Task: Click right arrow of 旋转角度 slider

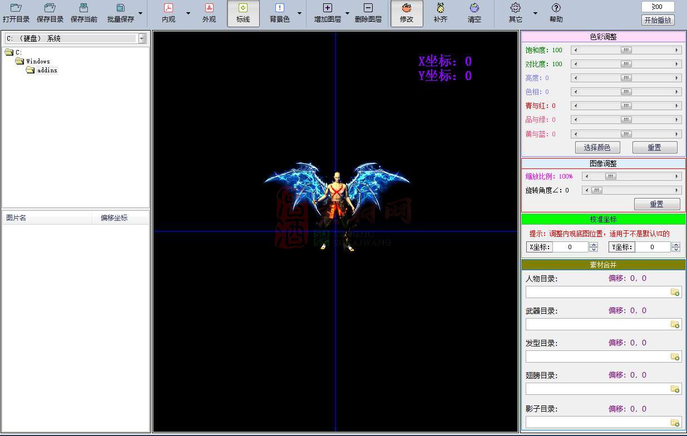Action: pyautogui.click(x=677, y=190)
